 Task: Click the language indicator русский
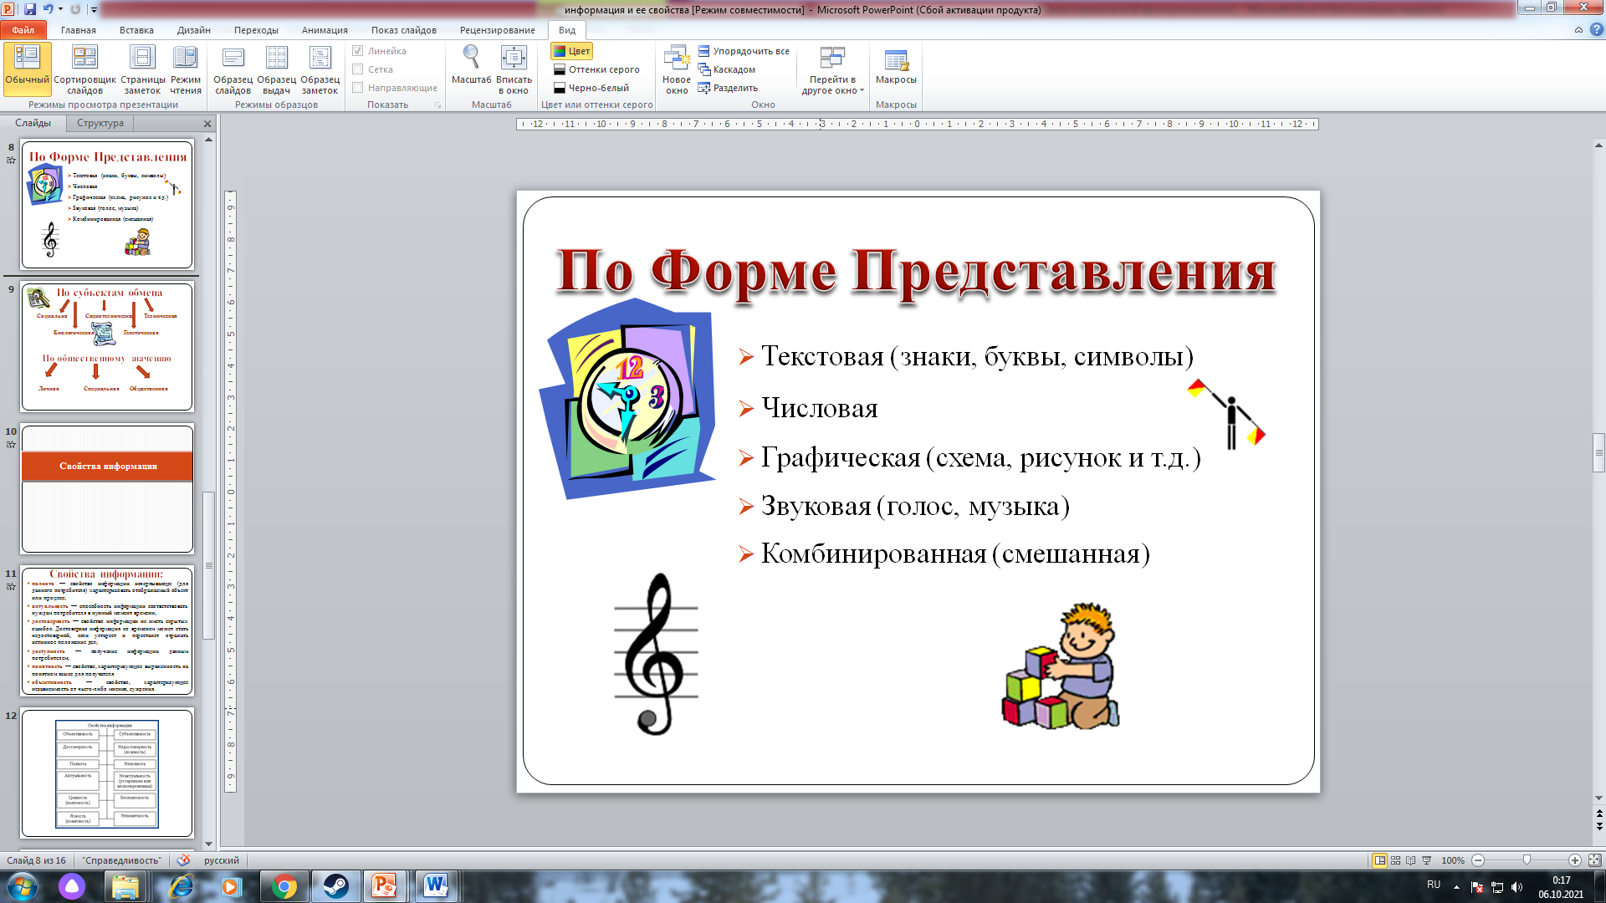pos(222,860)
